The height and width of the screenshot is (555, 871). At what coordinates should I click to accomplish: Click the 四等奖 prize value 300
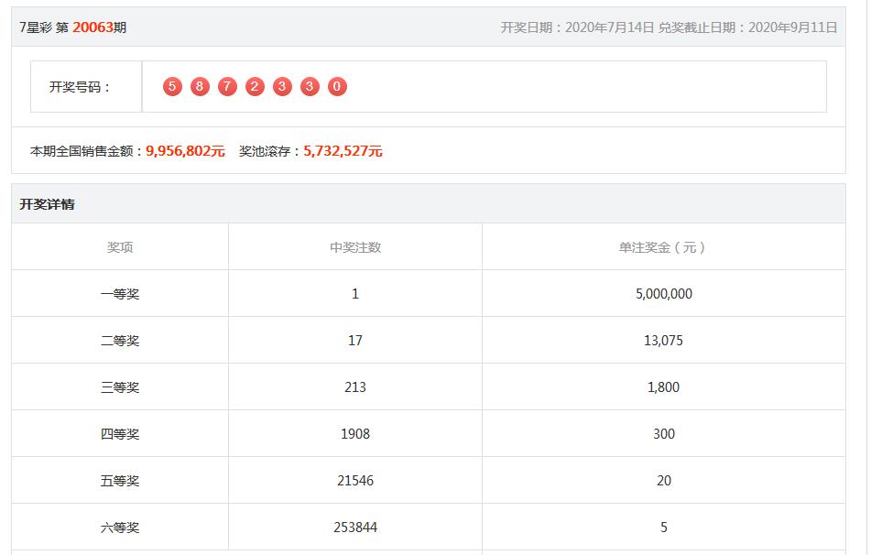(664, 434)
